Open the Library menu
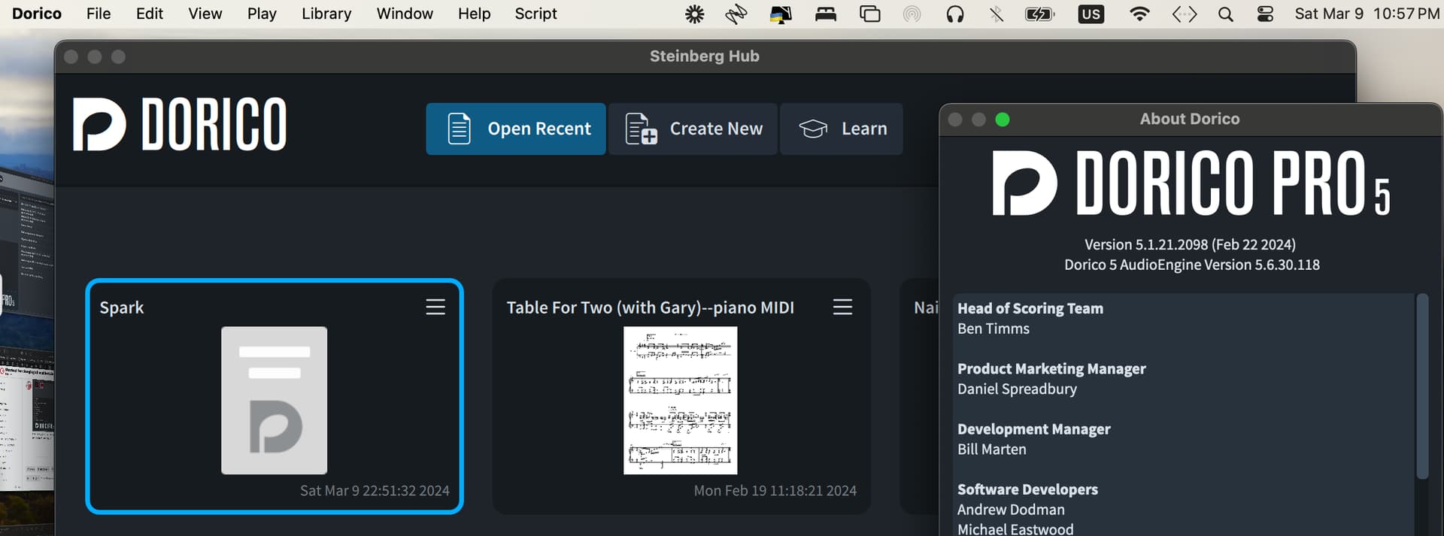 pos(326,14)
